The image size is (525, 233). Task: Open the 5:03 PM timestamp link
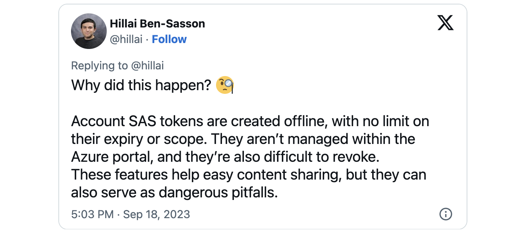point(92,214)
